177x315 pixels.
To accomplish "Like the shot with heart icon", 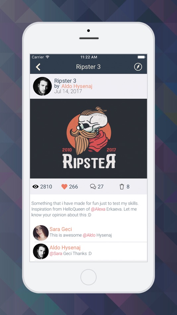I will click(64, 187).
